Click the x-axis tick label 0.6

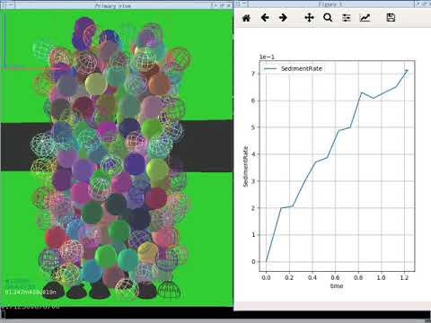point(335,277)
